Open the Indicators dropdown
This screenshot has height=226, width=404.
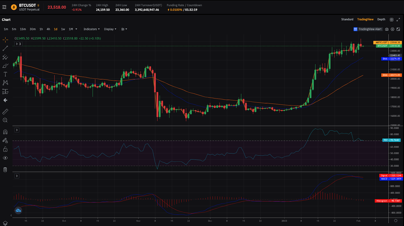point(92,29)
